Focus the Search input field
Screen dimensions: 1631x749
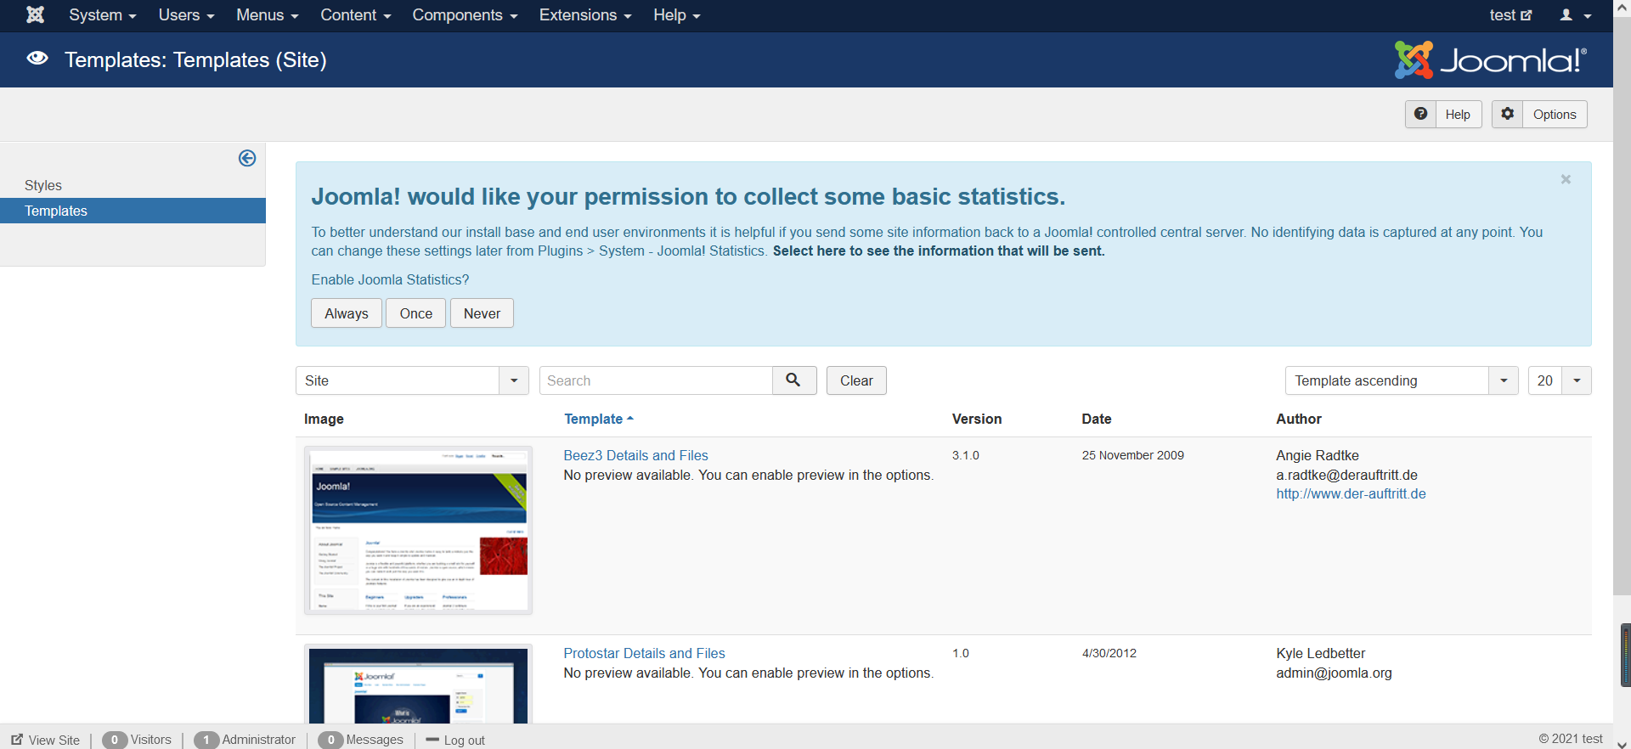point(656,380)
